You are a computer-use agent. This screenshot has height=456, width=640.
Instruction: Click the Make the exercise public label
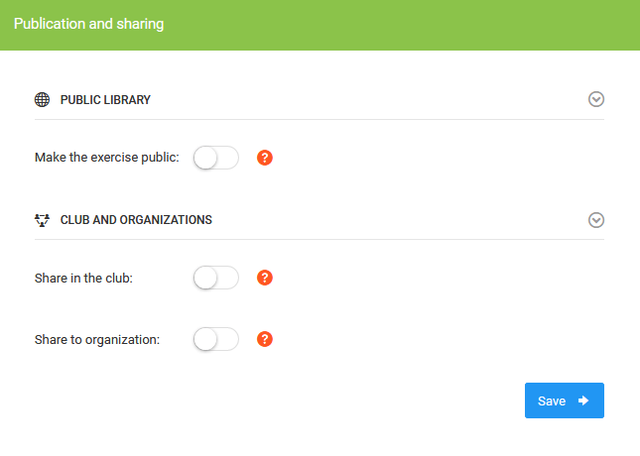(107, 158)
